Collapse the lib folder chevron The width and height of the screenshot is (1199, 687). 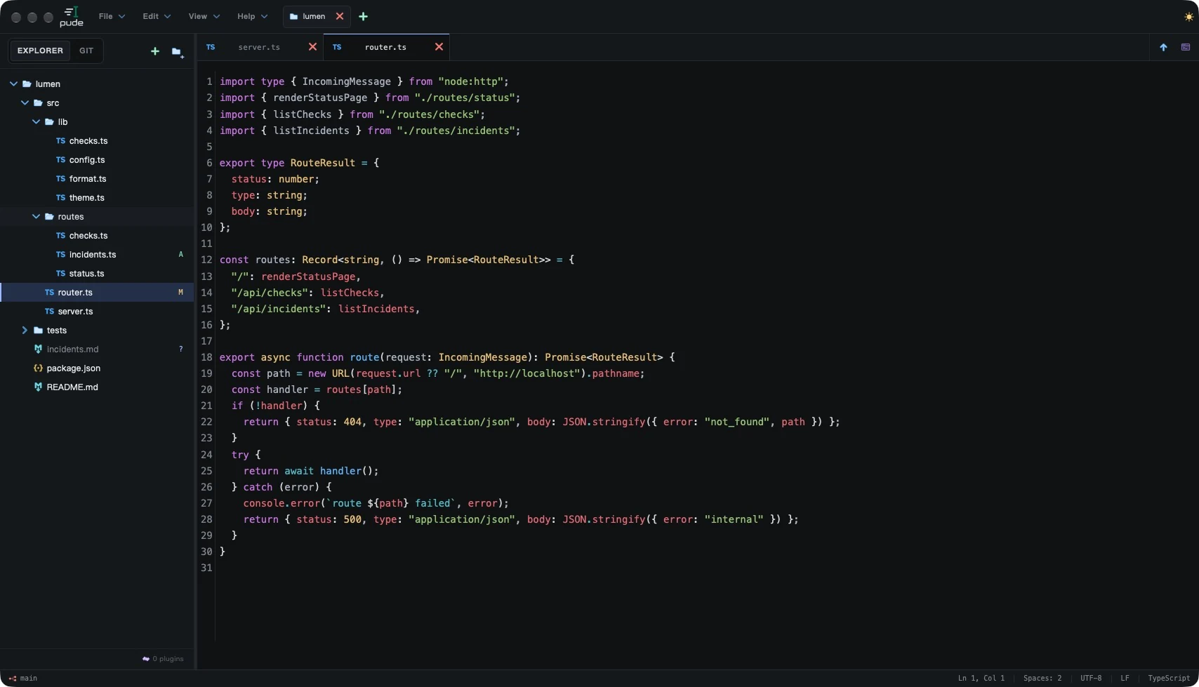[36, 122]
